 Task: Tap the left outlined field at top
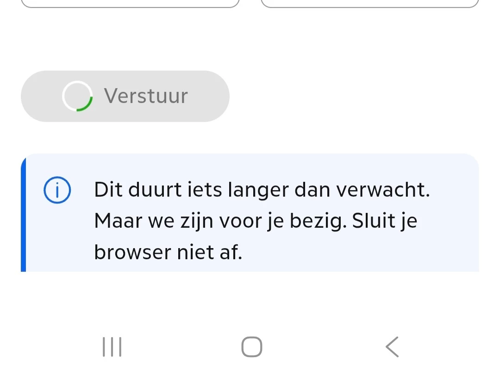tap(130, 4)
